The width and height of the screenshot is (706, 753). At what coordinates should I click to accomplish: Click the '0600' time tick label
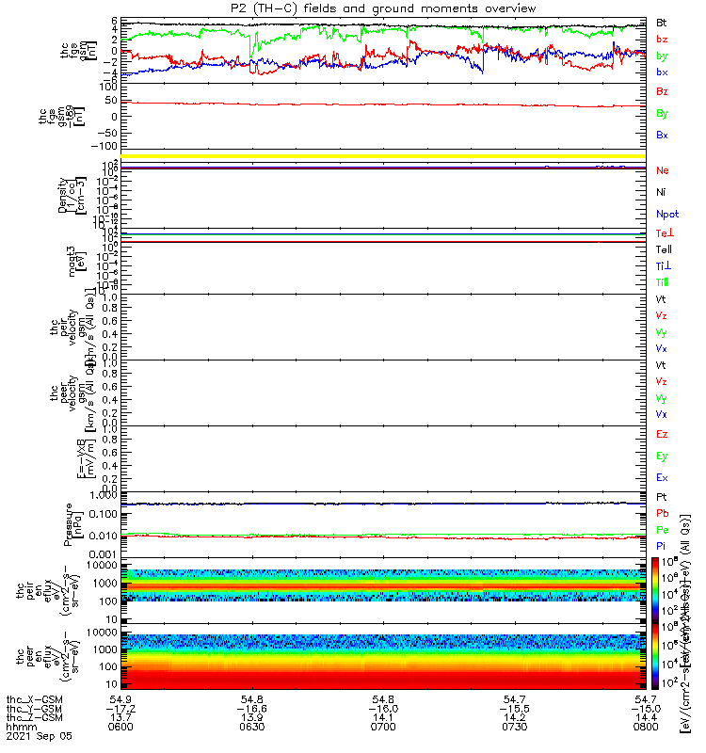(x=120, y=727)
